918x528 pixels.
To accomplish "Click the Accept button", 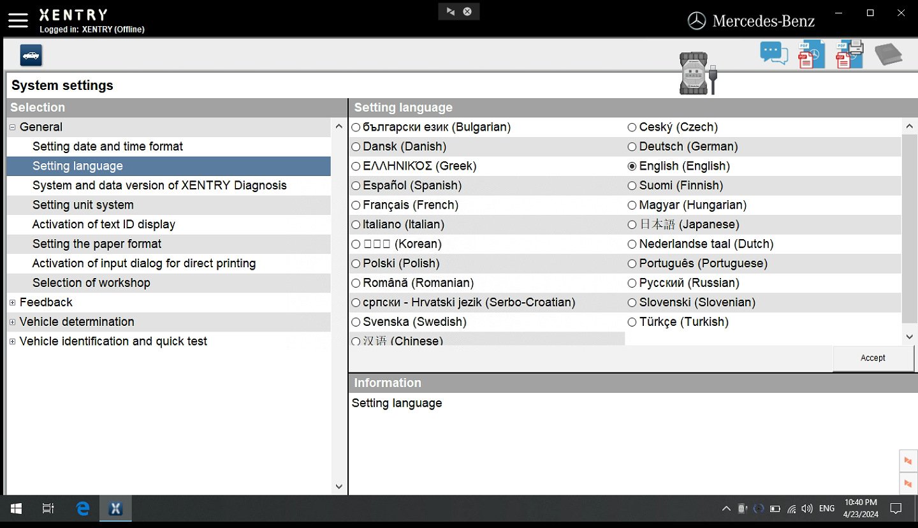I will click(x=873, y=358).
